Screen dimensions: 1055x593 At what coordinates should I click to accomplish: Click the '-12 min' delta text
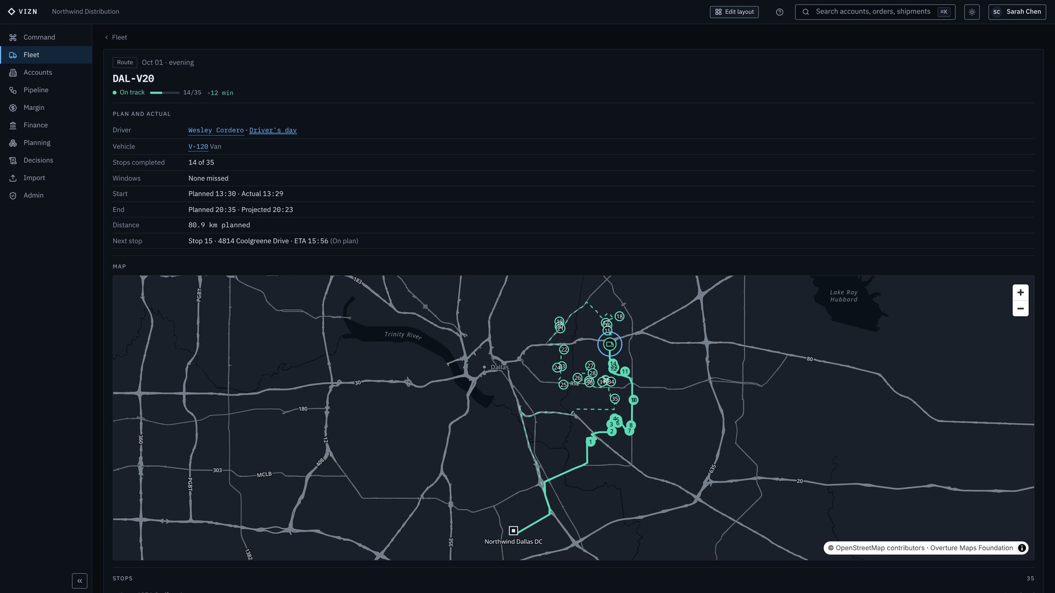click(220, 93)
